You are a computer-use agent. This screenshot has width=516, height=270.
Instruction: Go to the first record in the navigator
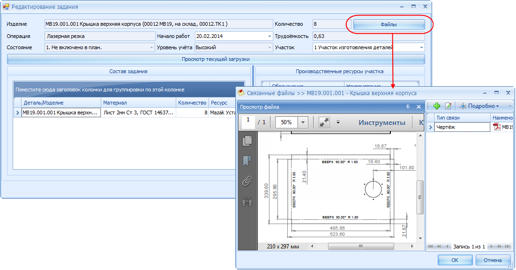coord(430,246)
